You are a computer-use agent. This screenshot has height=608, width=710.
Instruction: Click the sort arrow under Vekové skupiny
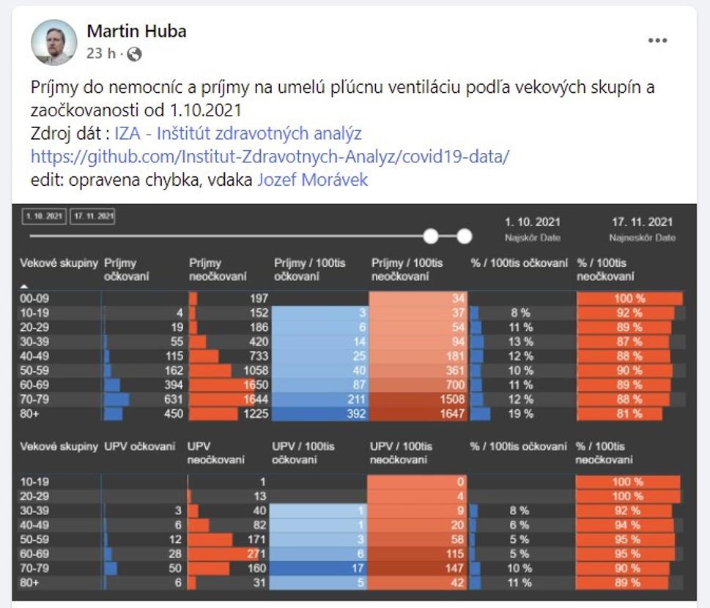tap(24, 286)
